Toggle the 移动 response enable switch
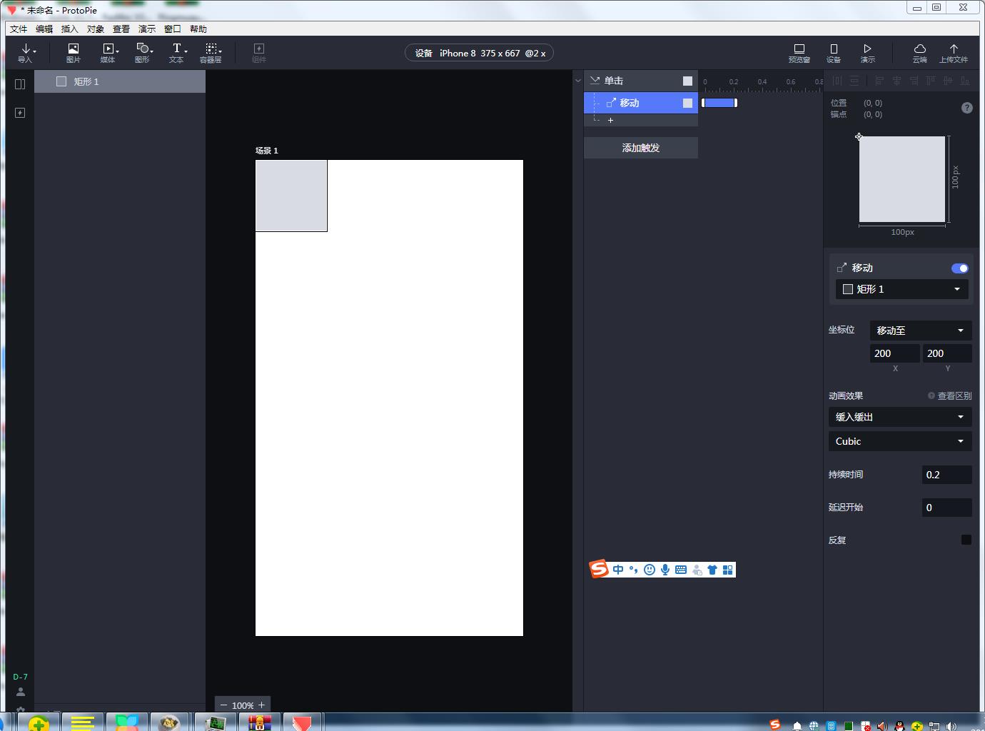The height and width of the screenshot is (731, 985). coord(959,268)
